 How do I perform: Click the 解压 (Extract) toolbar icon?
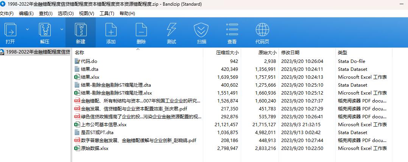click(x=45, y=30)
